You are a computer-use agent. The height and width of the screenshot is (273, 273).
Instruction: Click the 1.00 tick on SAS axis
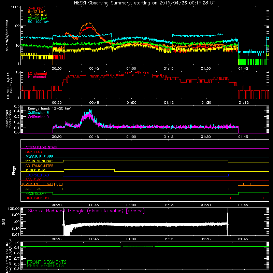click(x=16, y=221)
